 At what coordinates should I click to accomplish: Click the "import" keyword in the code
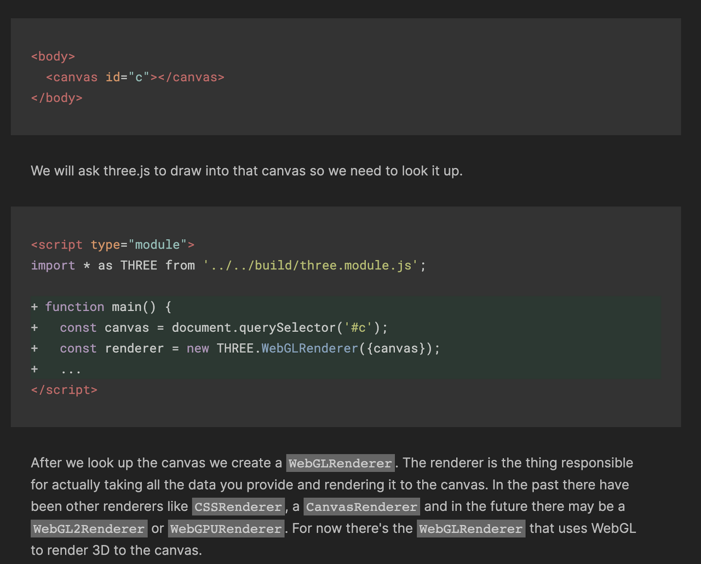(53, 266)
